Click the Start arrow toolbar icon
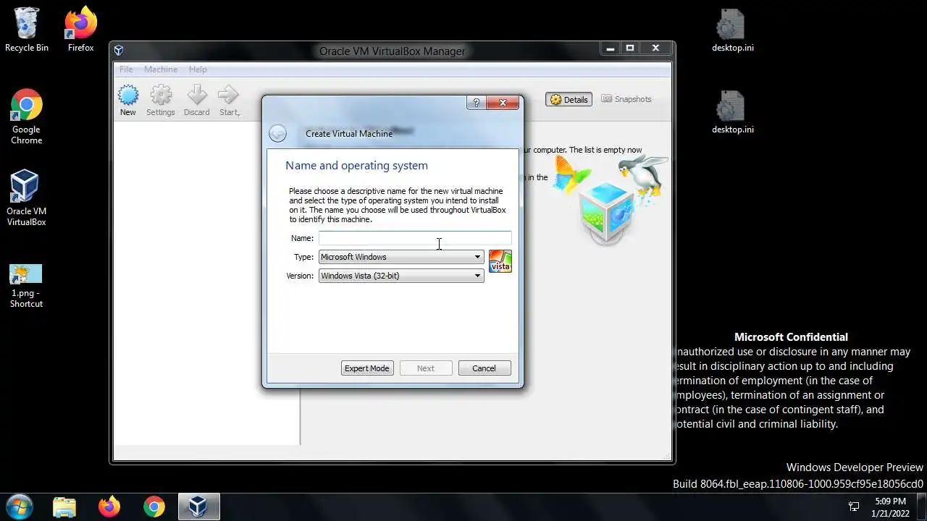Image resolution: width=927 pixels, height=521 pixels. [229, 101]
